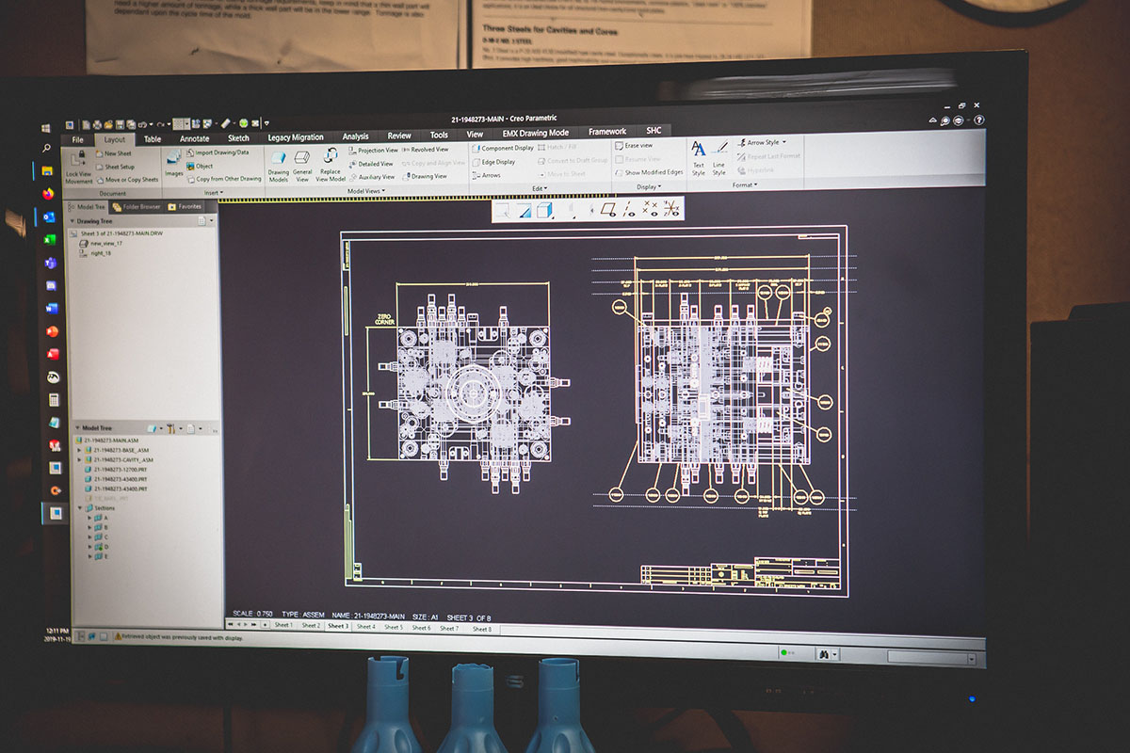The width and height of the screenshot is (1130, 753).
Task: Select 21-1948273-CAVITY_ASM in the Model Tree
Action: (117, 459)
